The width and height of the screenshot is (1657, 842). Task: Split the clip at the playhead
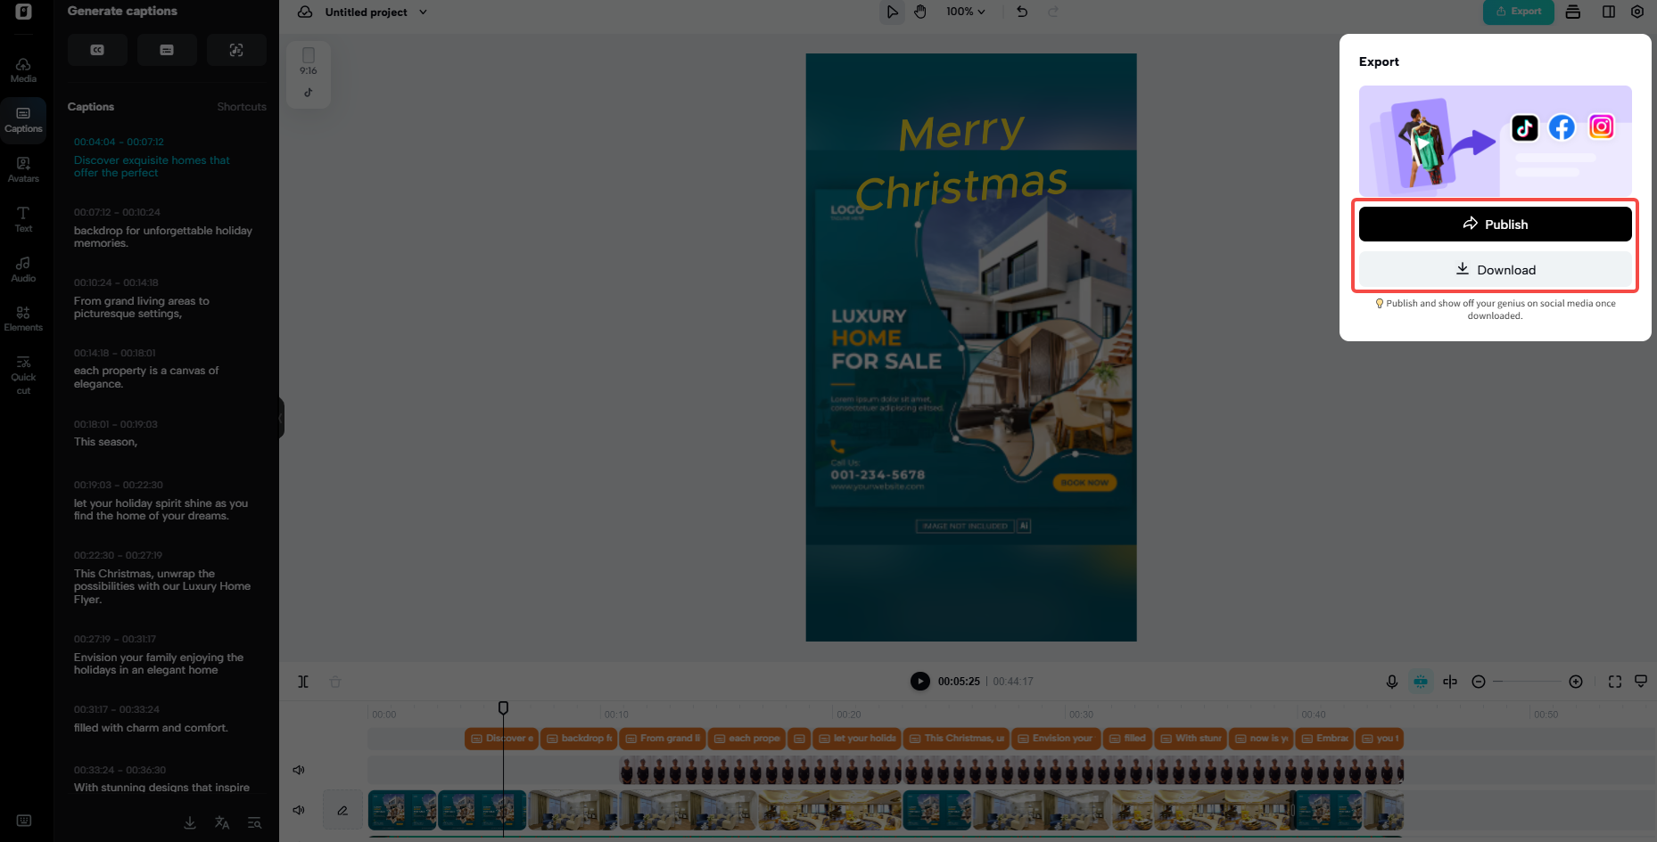[303, 682]
